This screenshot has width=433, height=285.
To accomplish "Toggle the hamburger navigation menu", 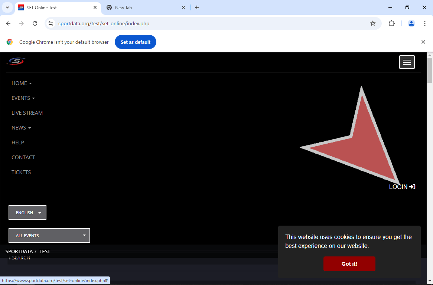I will click(x=407, y=62).
